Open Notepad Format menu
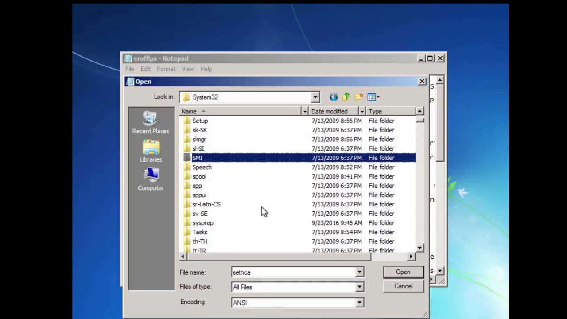The height and width of the screenshot is (319, 567). [x=166, y=69]
